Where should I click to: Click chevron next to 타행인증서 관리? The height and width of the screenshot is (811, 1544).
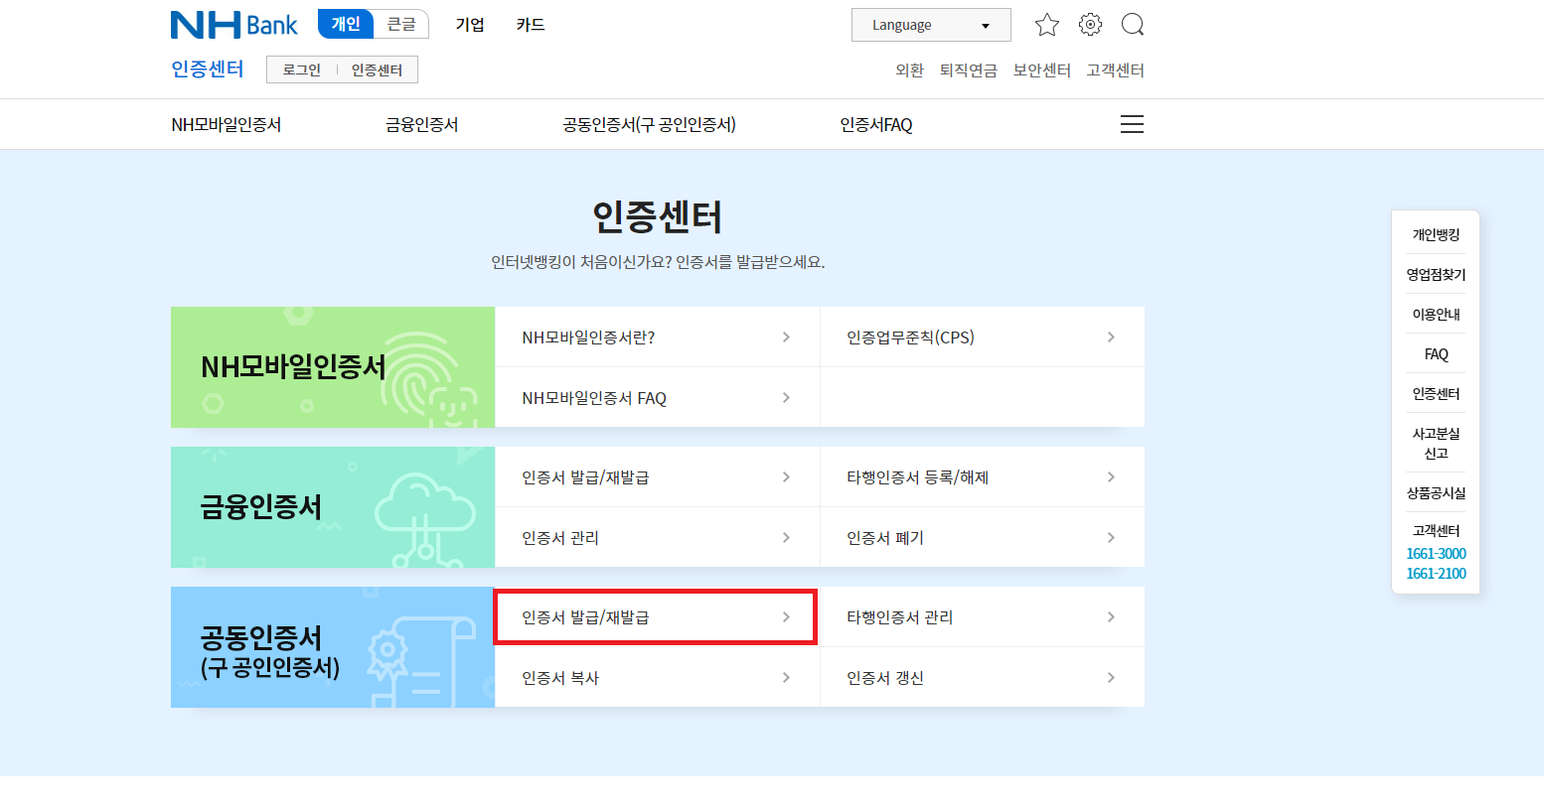tap(1111, 617)
